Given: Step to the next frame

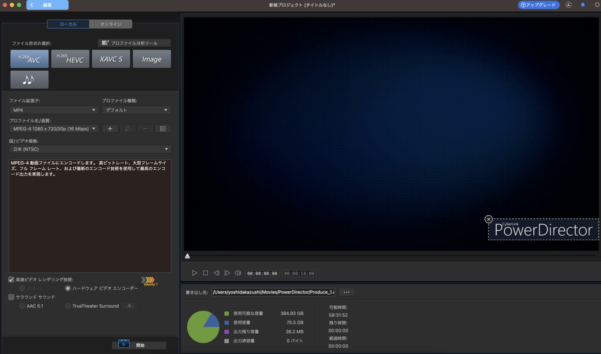Looking at the screenshot, I should (227, 273).
